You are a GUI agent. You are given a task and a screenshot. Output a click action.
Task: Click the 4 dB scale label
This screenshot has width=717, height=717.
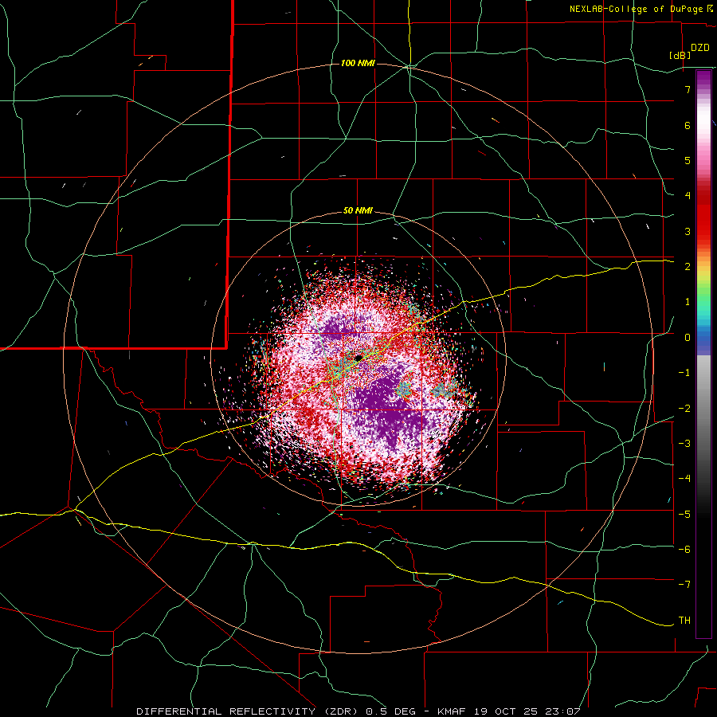click(688, 195)
